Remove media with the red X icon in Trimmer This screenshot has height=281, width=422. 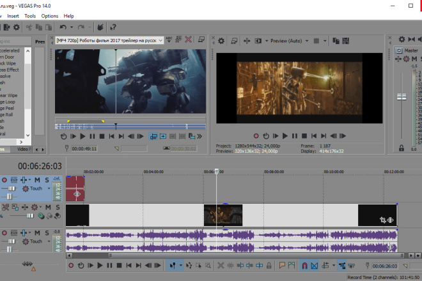click(x=189, y=40)
